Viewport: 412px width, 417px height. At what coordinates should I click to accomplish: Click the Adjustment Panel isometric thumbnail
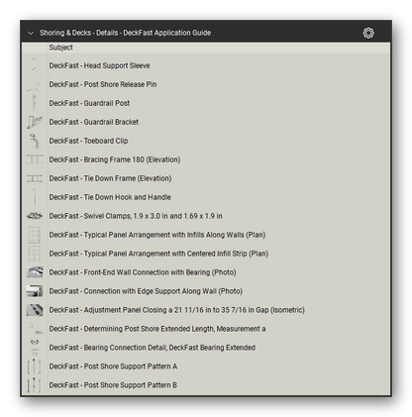[35, 310]
